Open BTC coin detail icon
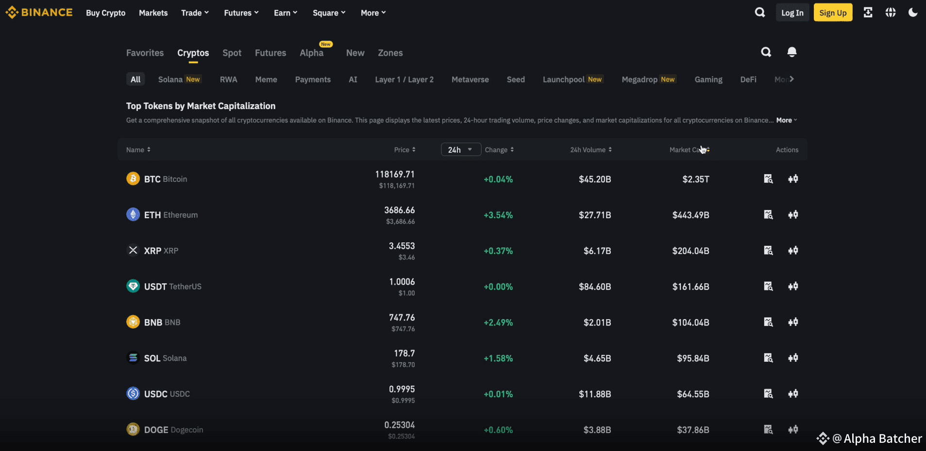Image resolution: width=926 pixels, height=451 pixels. pyautogui.click(x=768, y=179)
